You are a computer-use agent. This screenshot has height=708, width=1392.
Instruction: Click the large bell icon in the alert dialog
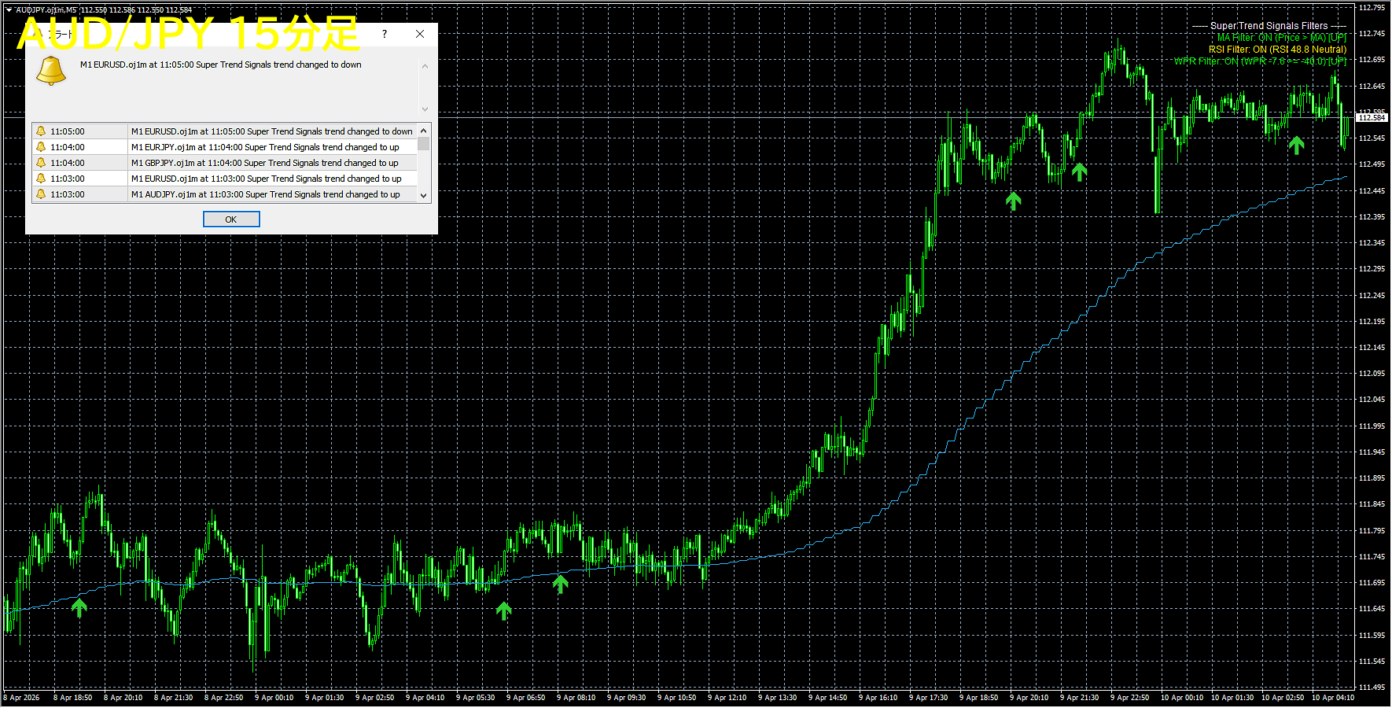click(x=51, y=71)
